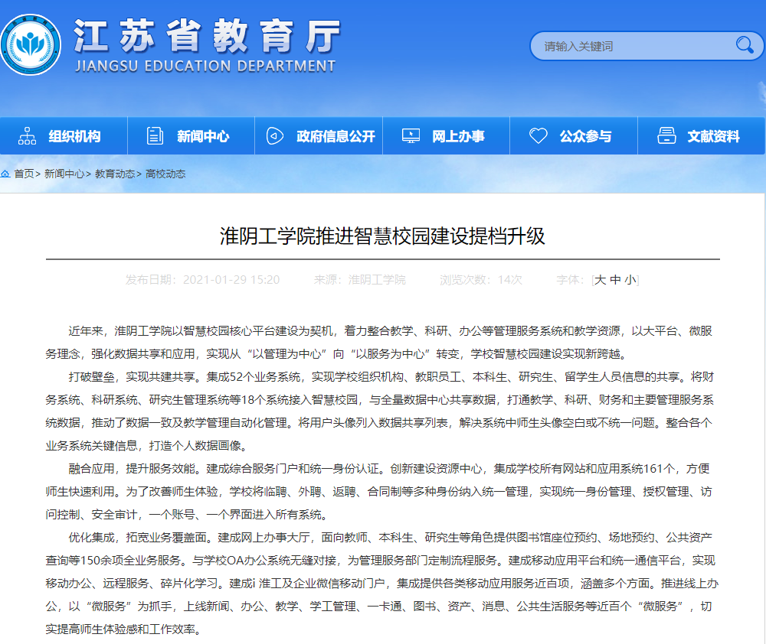This screenshot has width=766, height=644.
Task: Click the magnifier search icon
Action: coord(745,45)
